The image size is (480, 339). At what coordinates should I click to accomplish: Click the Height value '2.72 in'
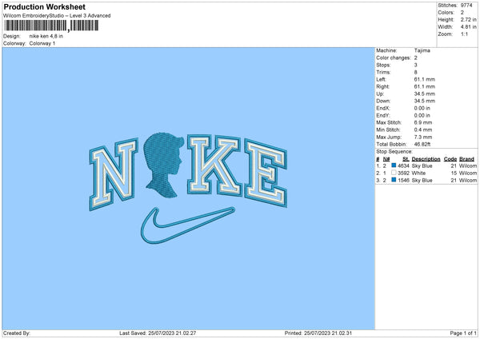click(468, 19)
